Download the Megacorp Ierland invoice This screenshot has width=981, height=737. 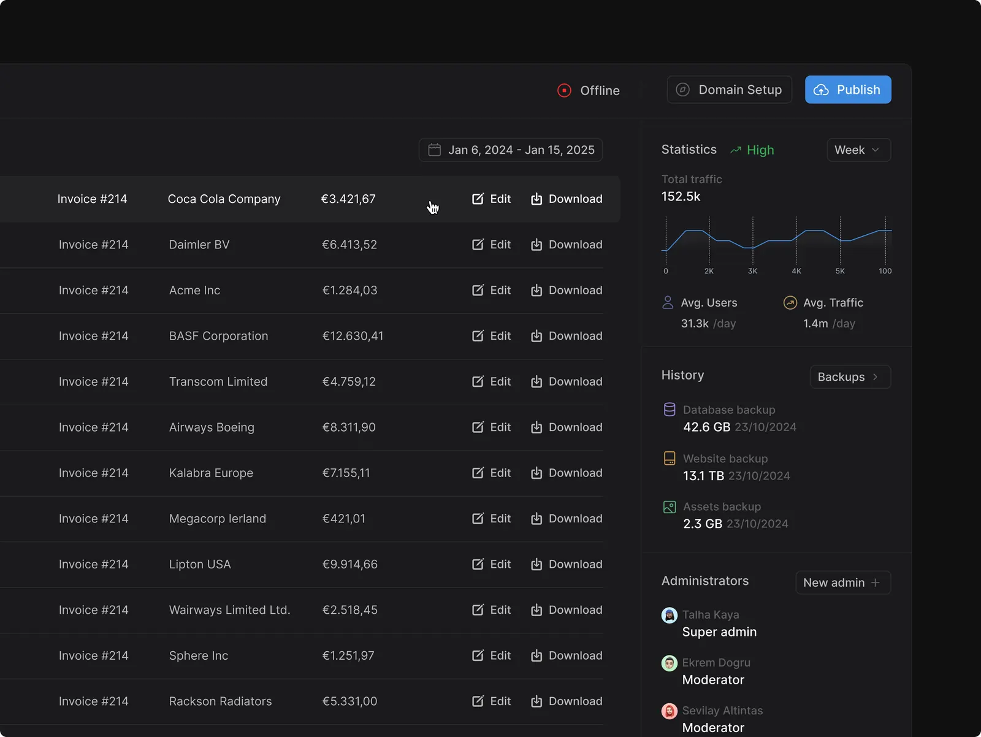(x=567, y=519)
